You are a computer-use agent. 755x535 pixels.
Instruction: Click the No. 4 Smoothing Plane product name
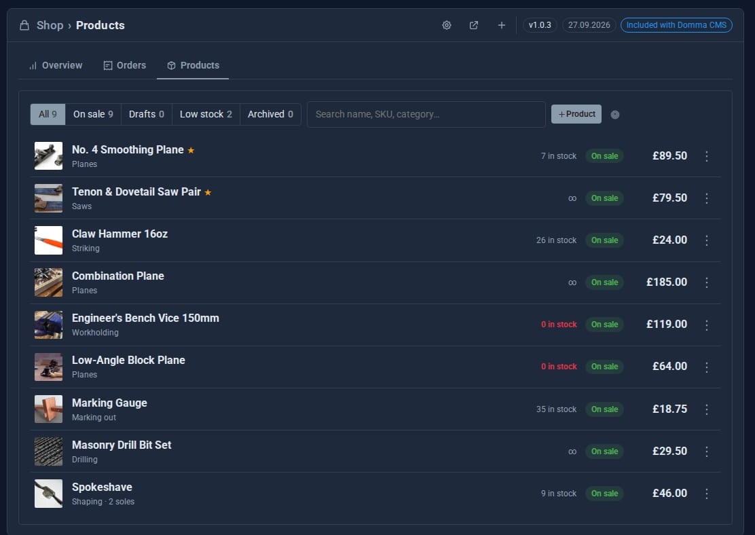[128, 150]
